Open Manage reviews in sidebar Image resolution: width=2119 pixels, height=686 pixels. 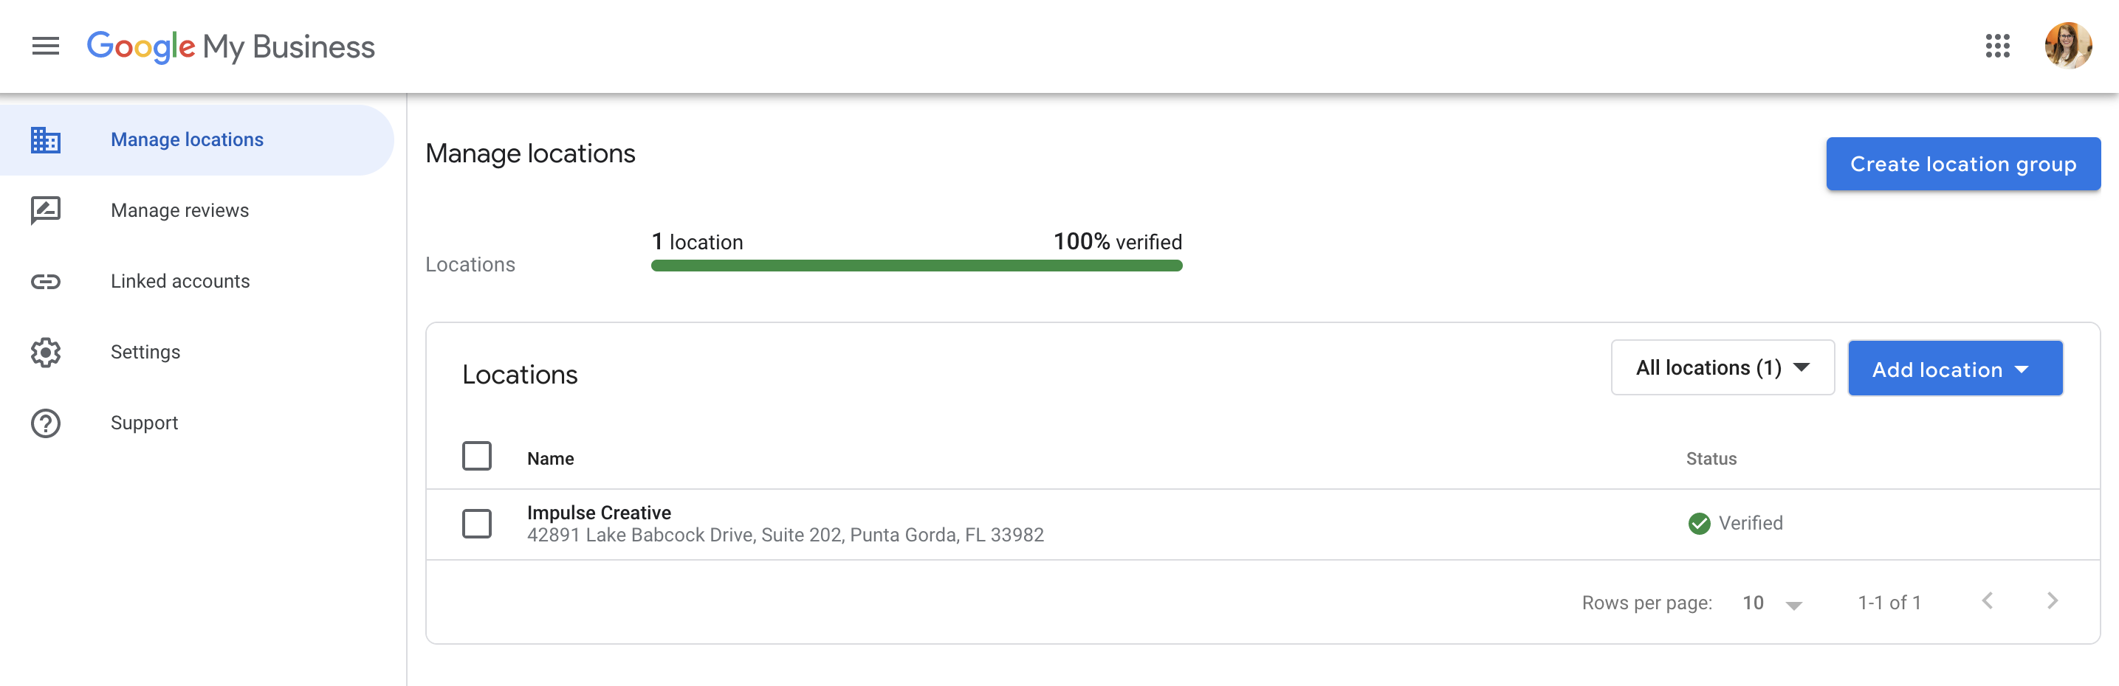pos(179,210)
